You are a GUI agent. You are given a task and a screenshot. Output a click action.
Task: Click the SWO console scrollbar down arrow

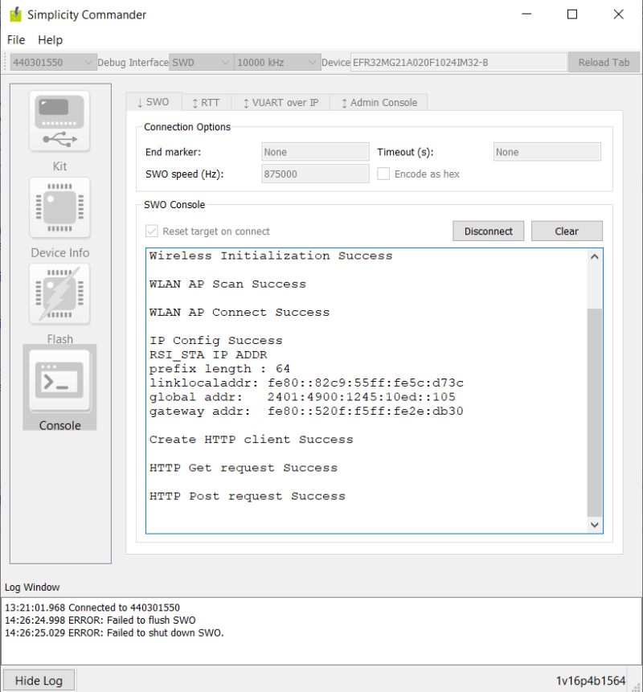pyautogui.click(x=594, y=525)
